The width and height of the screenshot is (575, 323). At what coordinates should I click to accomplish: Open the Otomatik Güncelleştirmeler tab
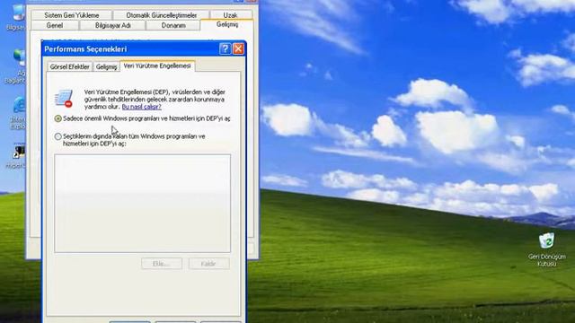click(162, 15)
